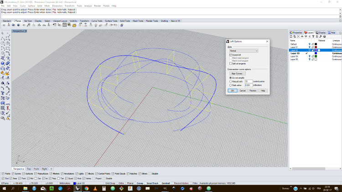Open the Surface menu

point(31,6)
